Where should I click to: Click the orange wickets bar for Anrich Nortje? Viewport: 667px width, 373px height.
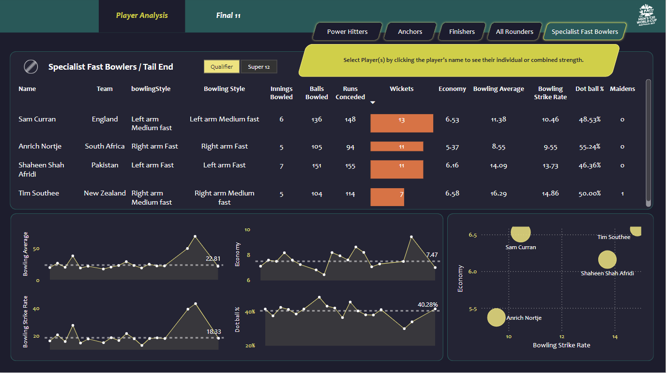click(396, 146)
